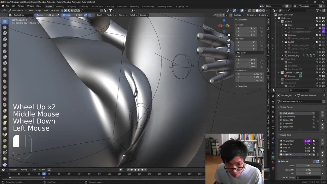The image size is (327, 184).
Task: Switch to the Sculpting workspace tab
Action: point(71,6)
